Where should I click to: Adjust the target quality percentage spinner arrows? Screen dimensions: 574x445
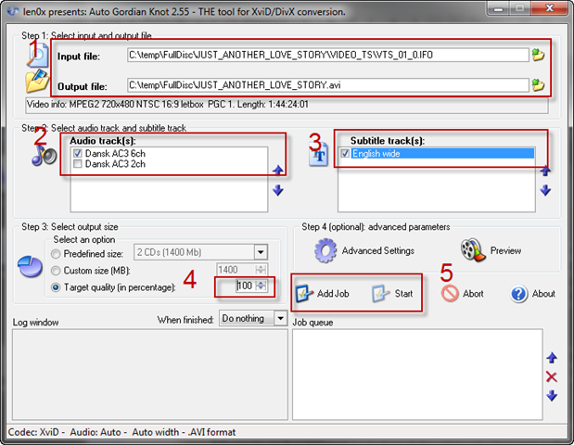click(261, 286)
